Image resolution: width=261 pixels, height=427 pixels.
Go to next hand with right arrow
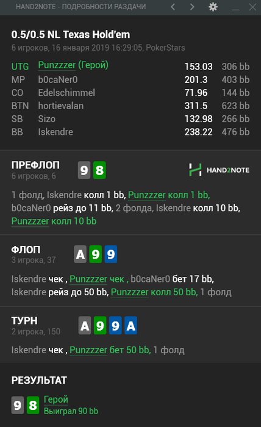(192, 7)
